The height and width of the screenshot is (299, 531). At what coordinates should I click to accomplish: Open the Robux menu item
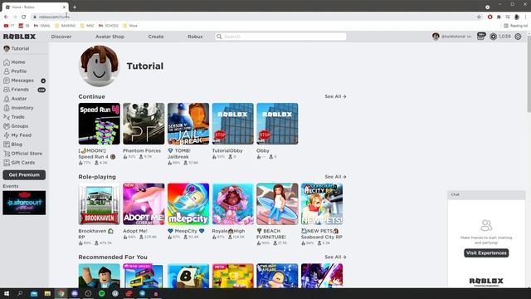click(x=195, y=37)
